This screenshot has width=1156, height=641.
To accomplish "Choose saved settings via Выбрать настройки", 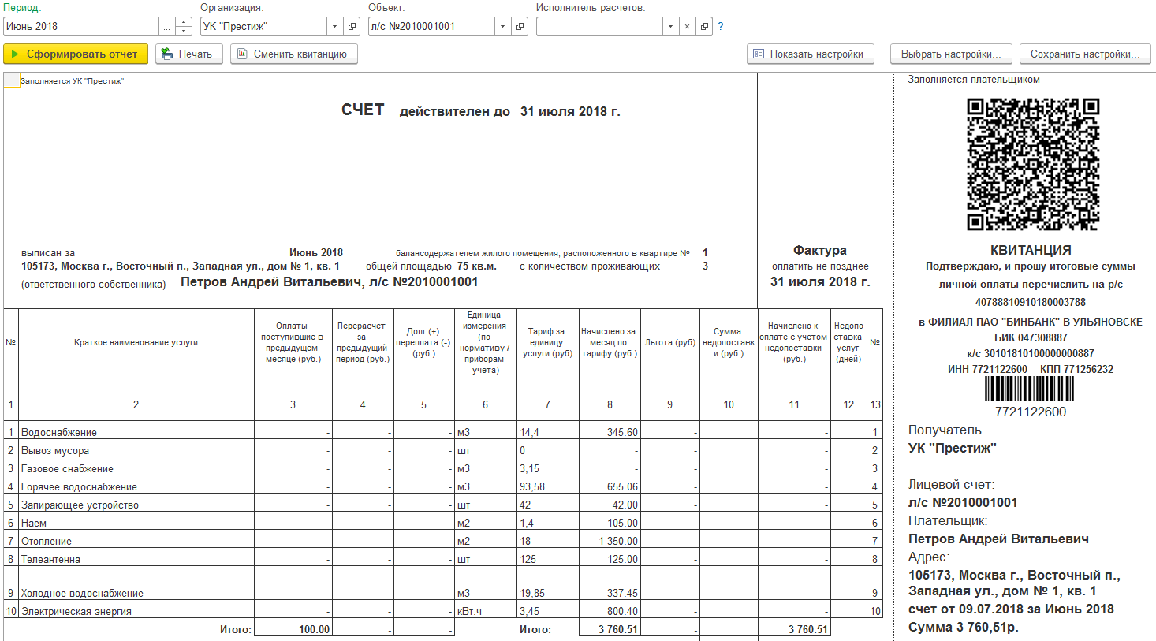I will [951, 54].
